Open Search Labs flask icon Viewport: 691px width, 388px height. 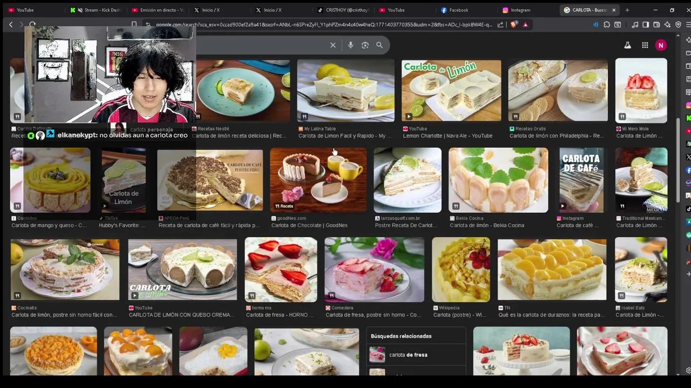[627, 45]
